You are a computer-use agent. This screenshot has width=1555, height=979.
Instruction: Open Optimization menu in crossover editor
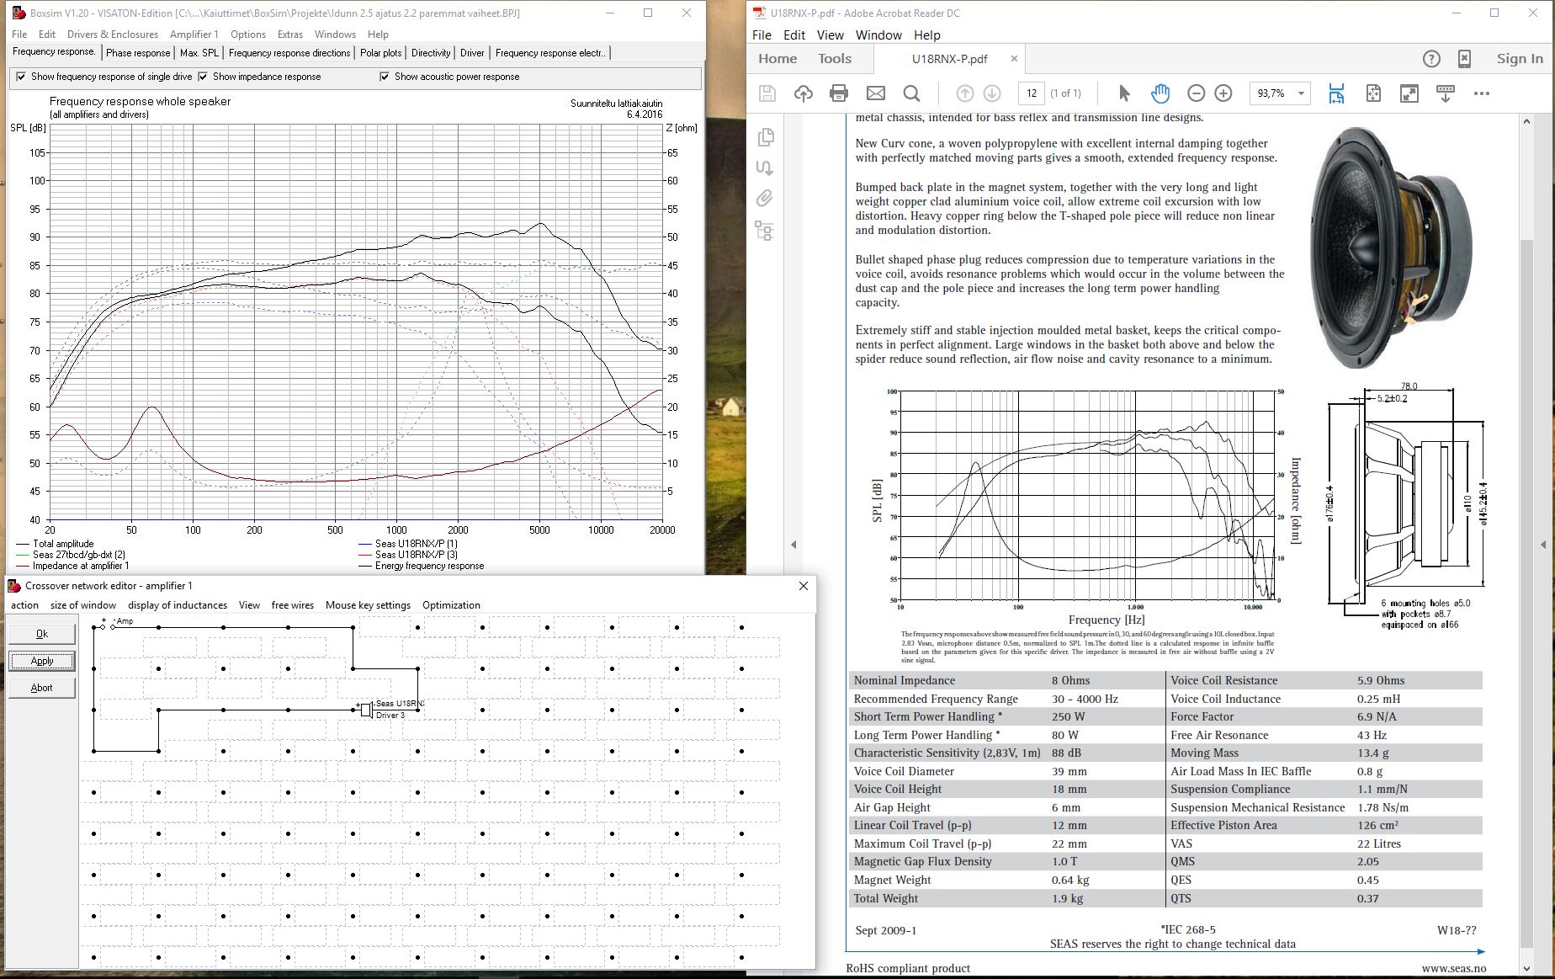click(x=451, y=605)
